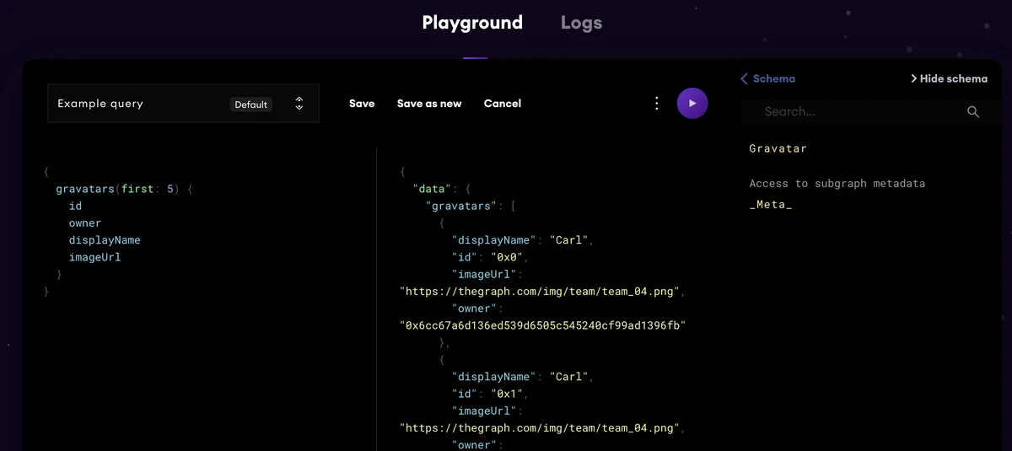Click the Default badge label
1012x451 pixels.
[x=250, y=105]
